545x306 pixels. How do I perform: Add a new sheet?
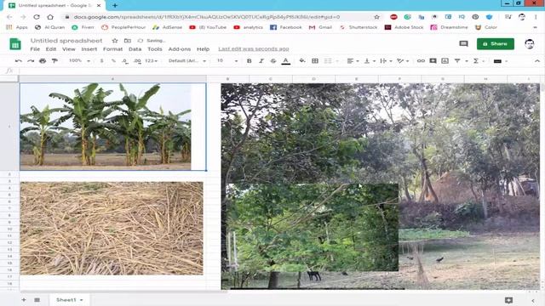point(24,299)
